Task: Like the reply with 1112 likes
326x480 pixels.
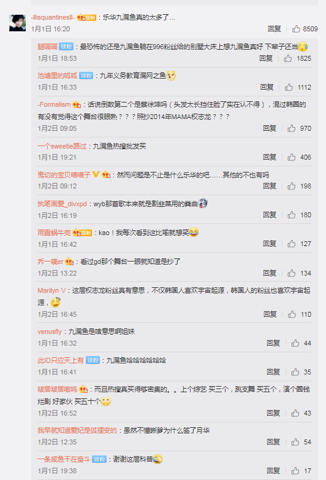Action: coord(289,87)
